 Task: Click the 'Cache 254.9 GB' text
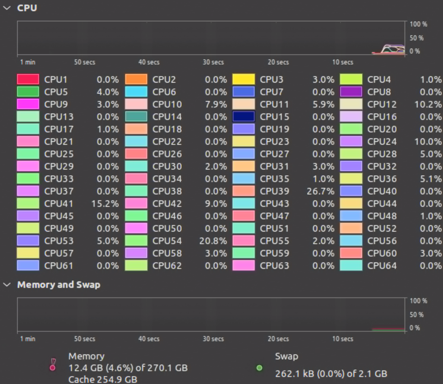[103, 380]
